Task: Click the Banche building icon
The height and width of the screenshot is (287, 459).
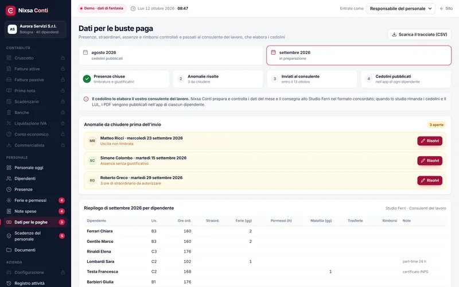Action: [9, 113]
